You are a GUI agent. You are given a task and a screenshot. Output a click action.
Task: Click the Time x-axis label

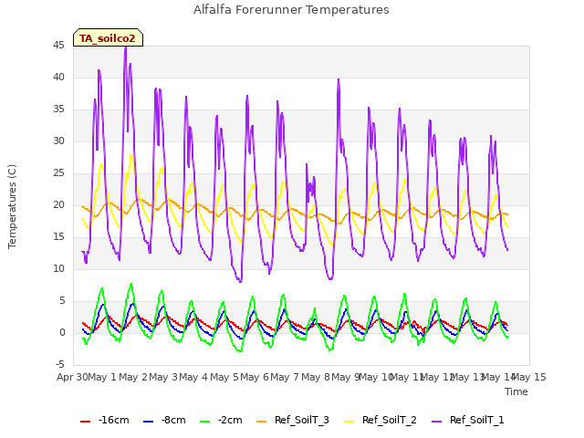(516, 391)
